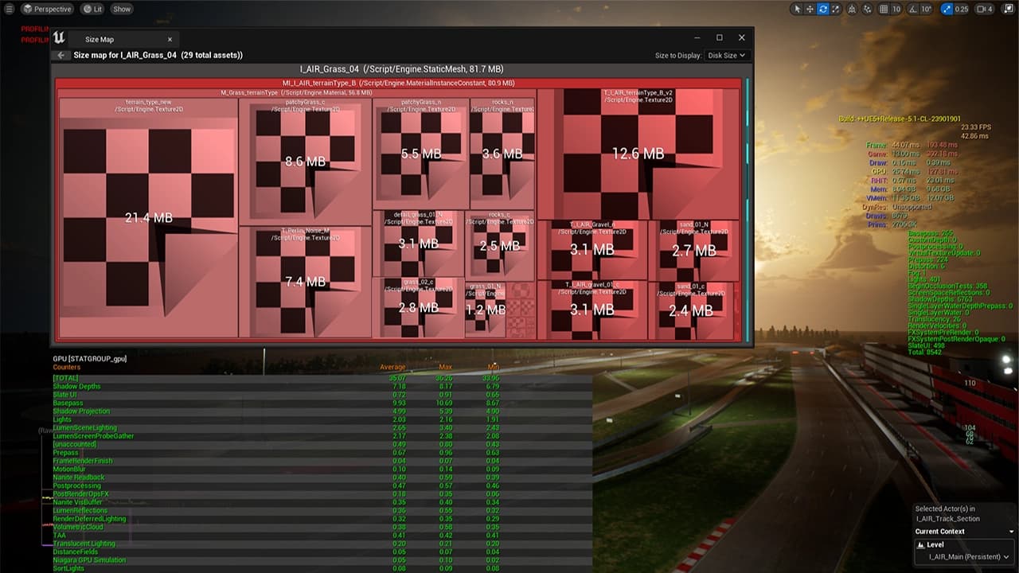
Task: Select the Move tool in the viewport toolbar
Action: (x=810, y=9)
